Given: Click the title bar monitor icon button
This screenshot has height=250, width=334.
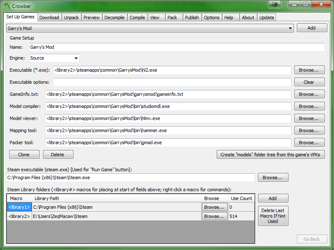Looking at the screenshot, I should [x=275, y=4].
